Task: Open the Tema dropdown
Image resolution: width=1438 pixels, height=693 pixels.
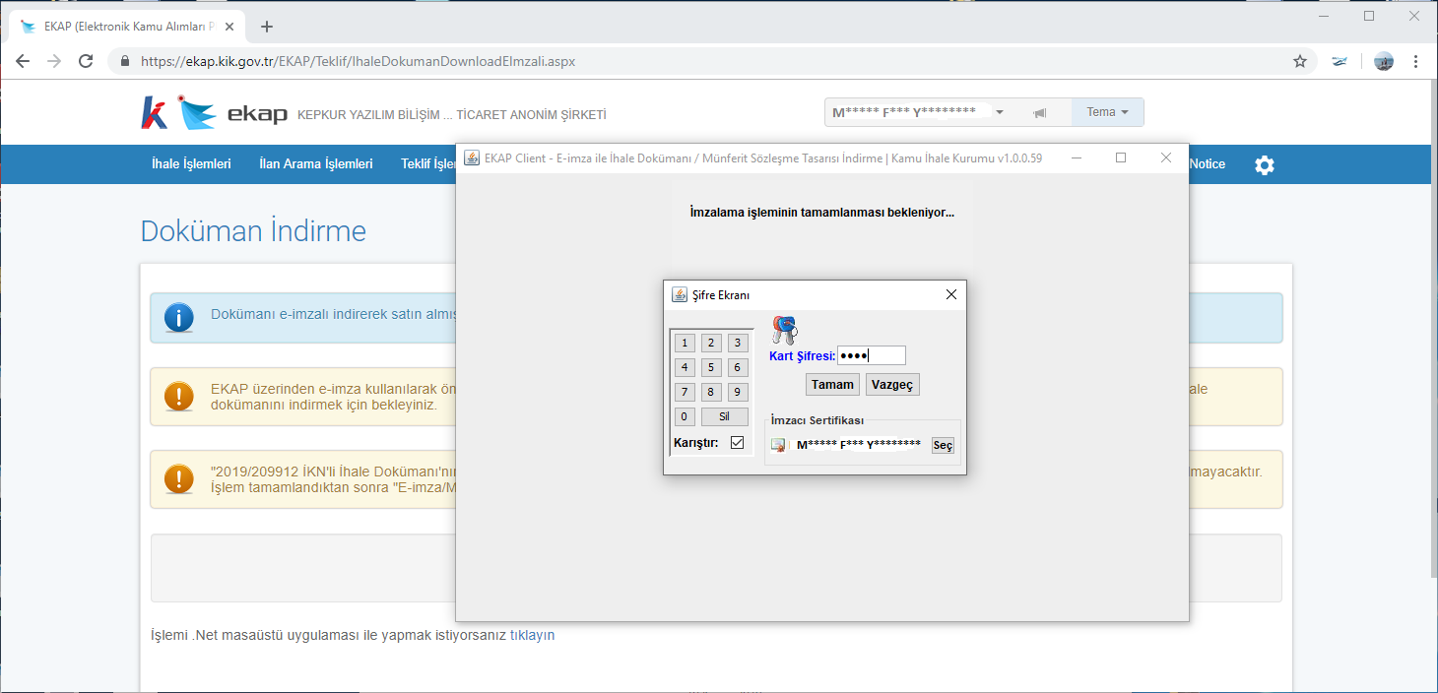Action: coord(1108,112)
